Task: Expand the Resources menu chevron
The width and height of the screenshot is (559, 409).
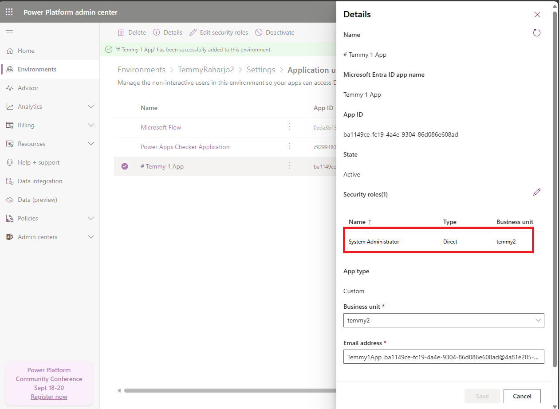Action: (x=91, y=144)
